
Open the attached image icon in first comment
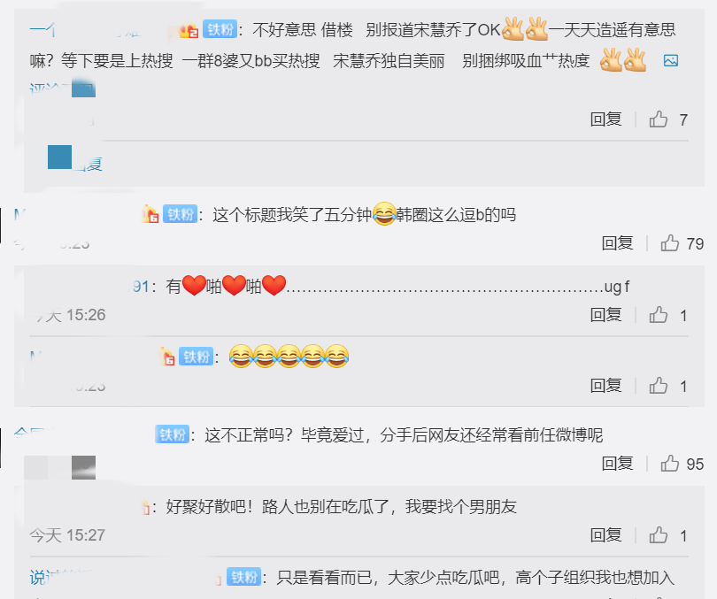coord(671,60)
